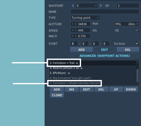Click the waypoint total field showing 2
The width and height of the screenshot is (141, 126).
pyautogui.click(x=128, y=6)
